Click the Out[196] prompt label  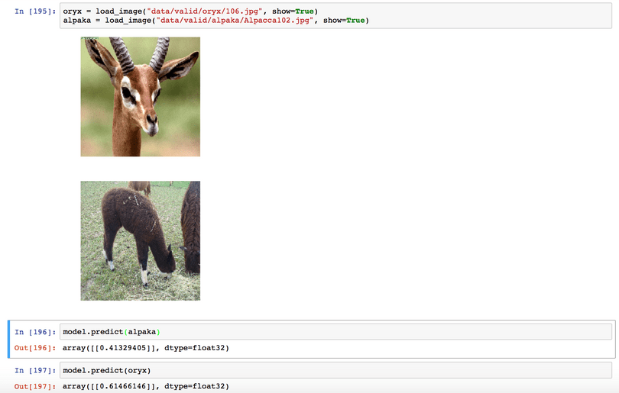[x=35, y=348]
